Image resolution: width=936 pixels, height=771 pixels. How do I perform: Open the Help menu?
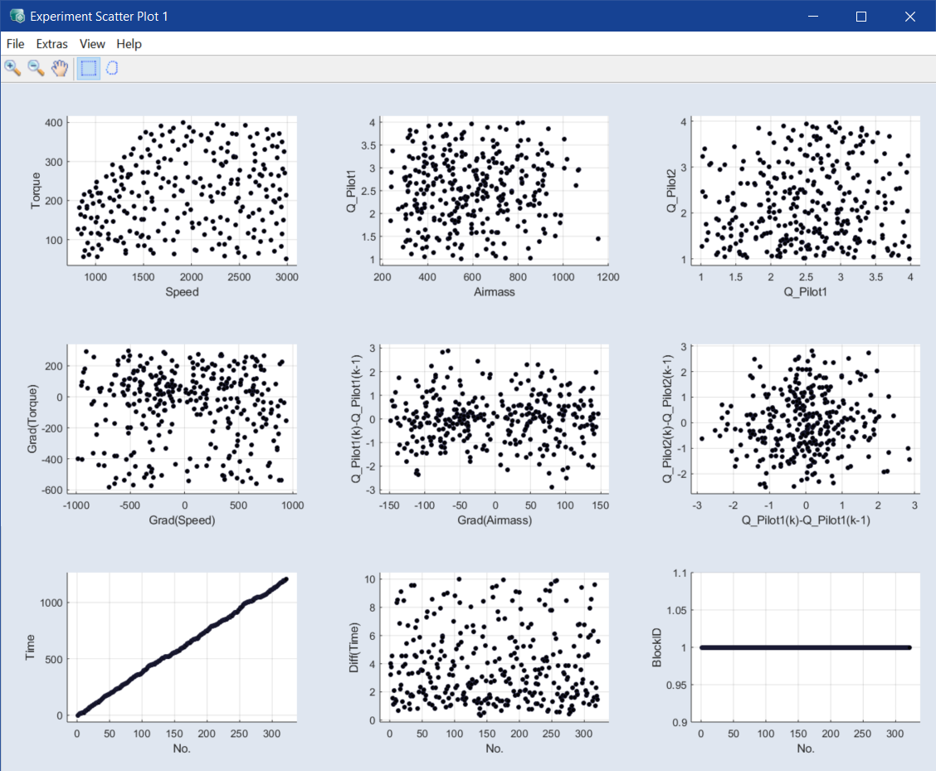point(129,44)
